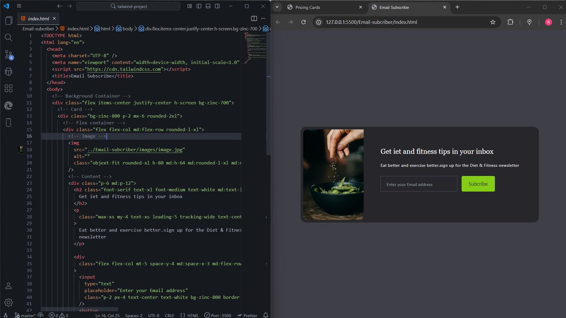Open Source Control with 6 pending changes
Screen dimensions: 566x318
coord(8,54)
